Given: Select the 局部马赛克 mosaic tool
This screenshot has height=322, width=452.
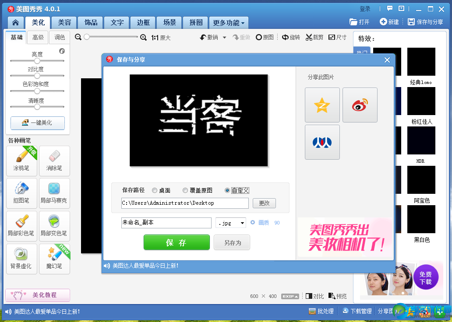Looking at the screenshot, I should tap(54, 193).
